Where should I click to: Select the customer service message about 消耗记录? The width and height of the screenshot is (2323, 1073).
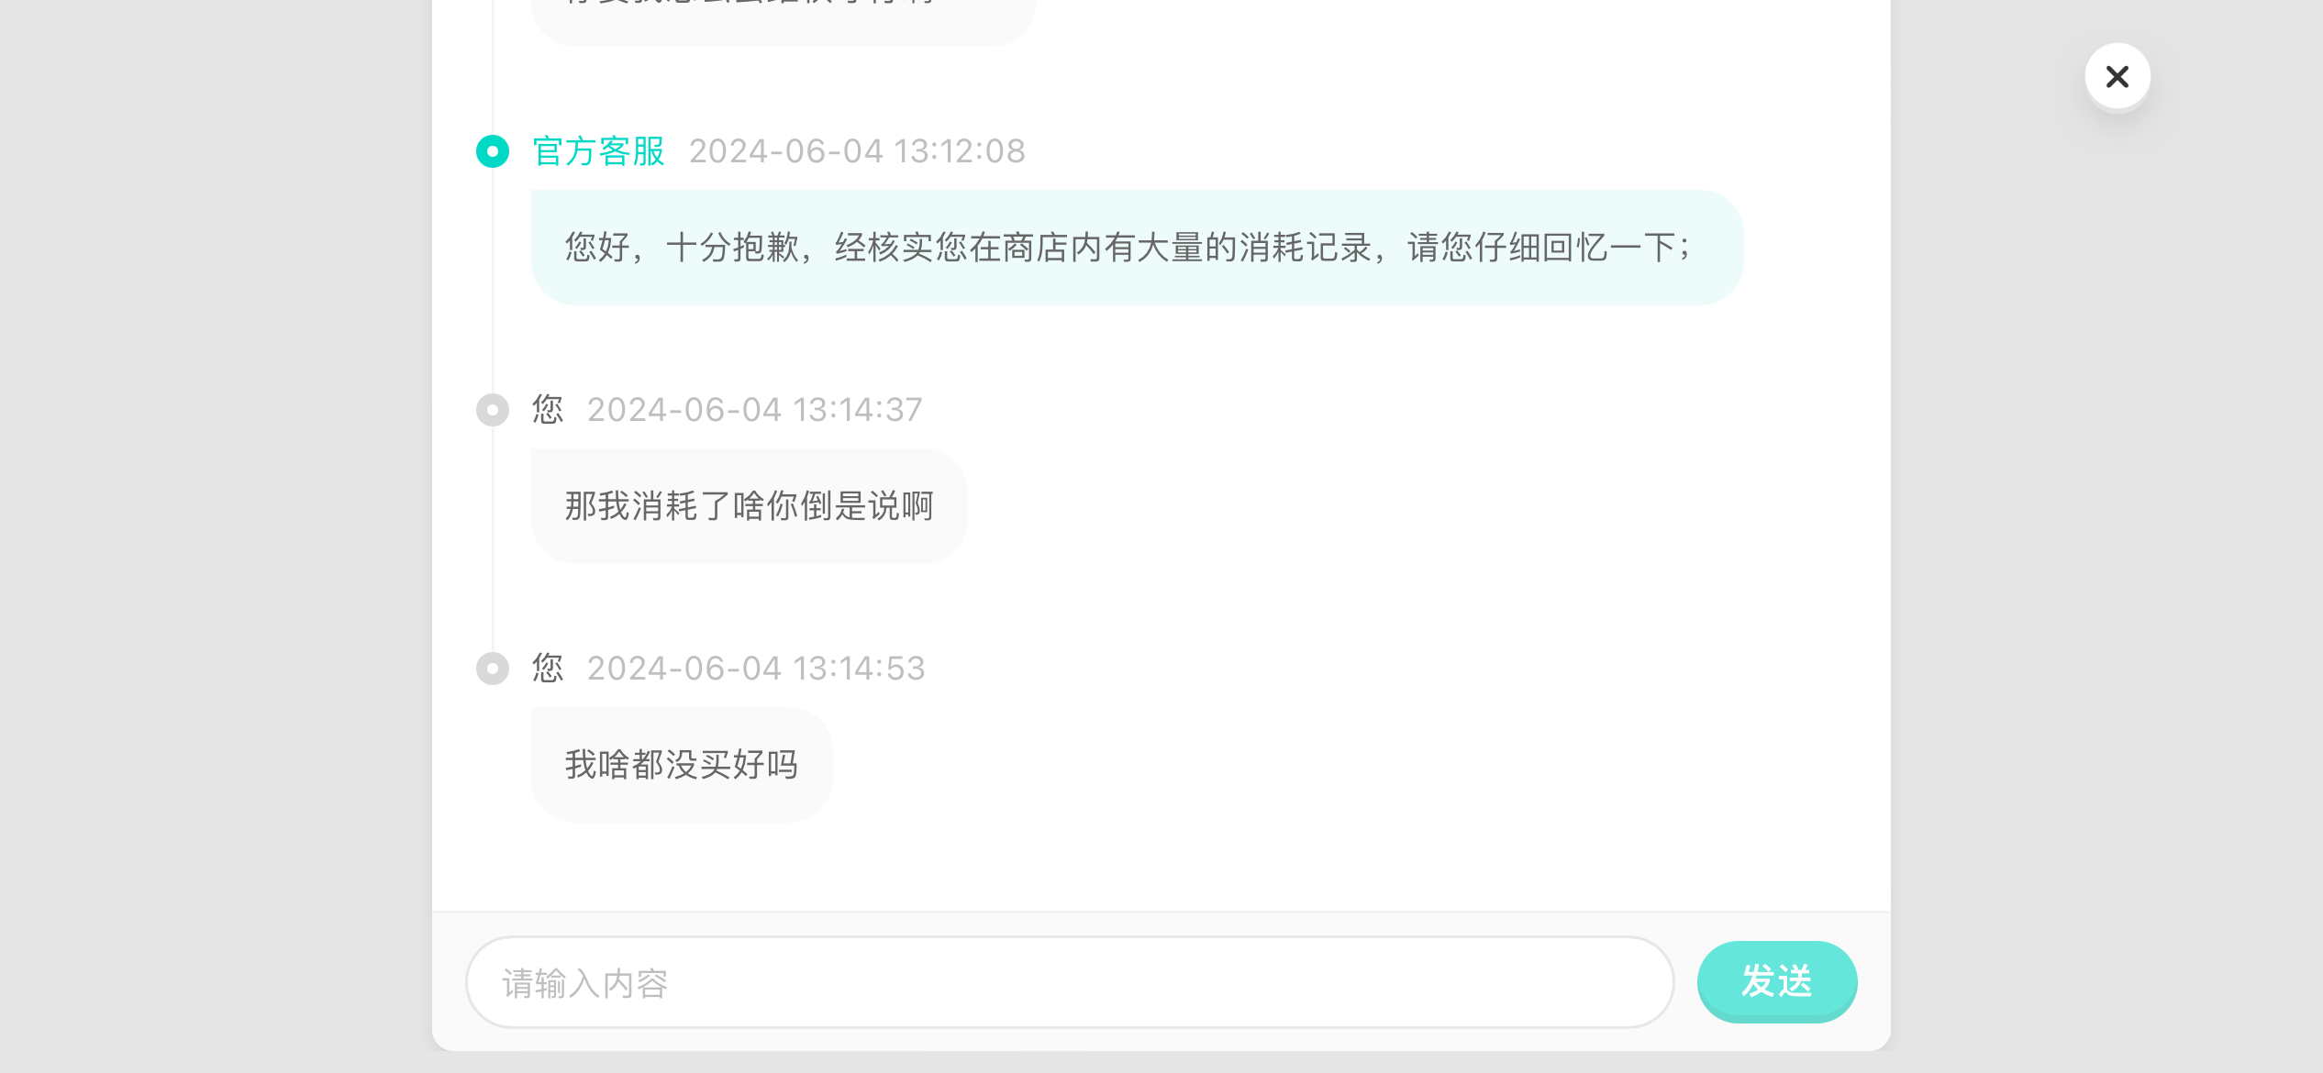[1137, 248]
